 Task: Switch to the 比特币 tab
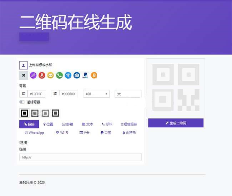point(129,133)
